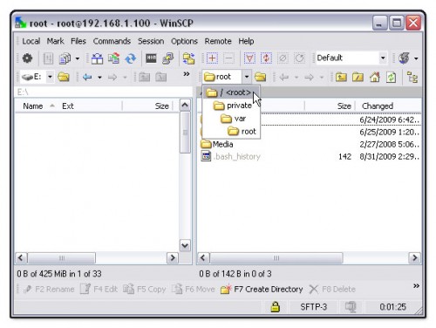The height and width of the screenshot is (328, 436).
Task: Click SFTP-3 protocol status entry
Action: click(x=314, y=307)
